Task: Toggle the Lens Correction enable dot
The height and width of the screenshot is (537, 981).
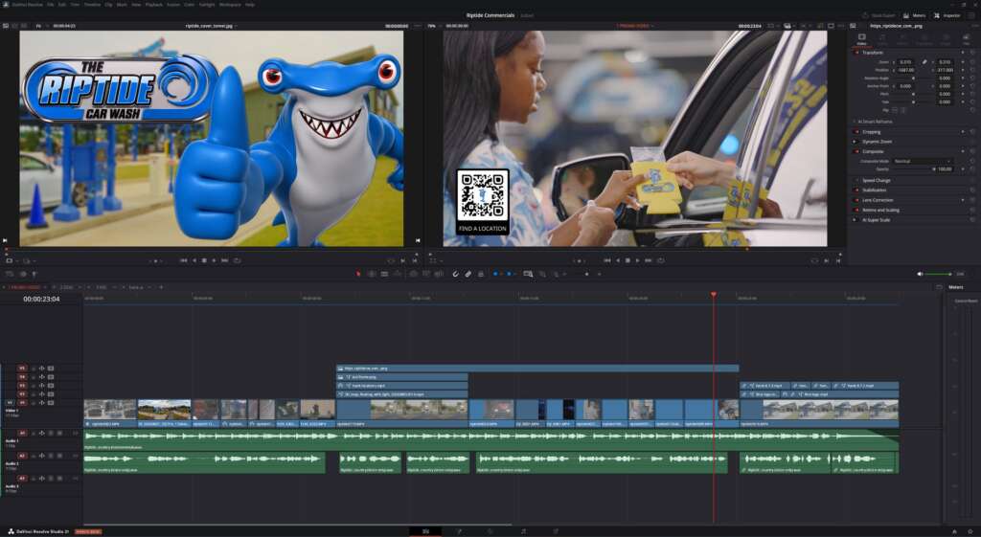Action: tap(856, 200)
